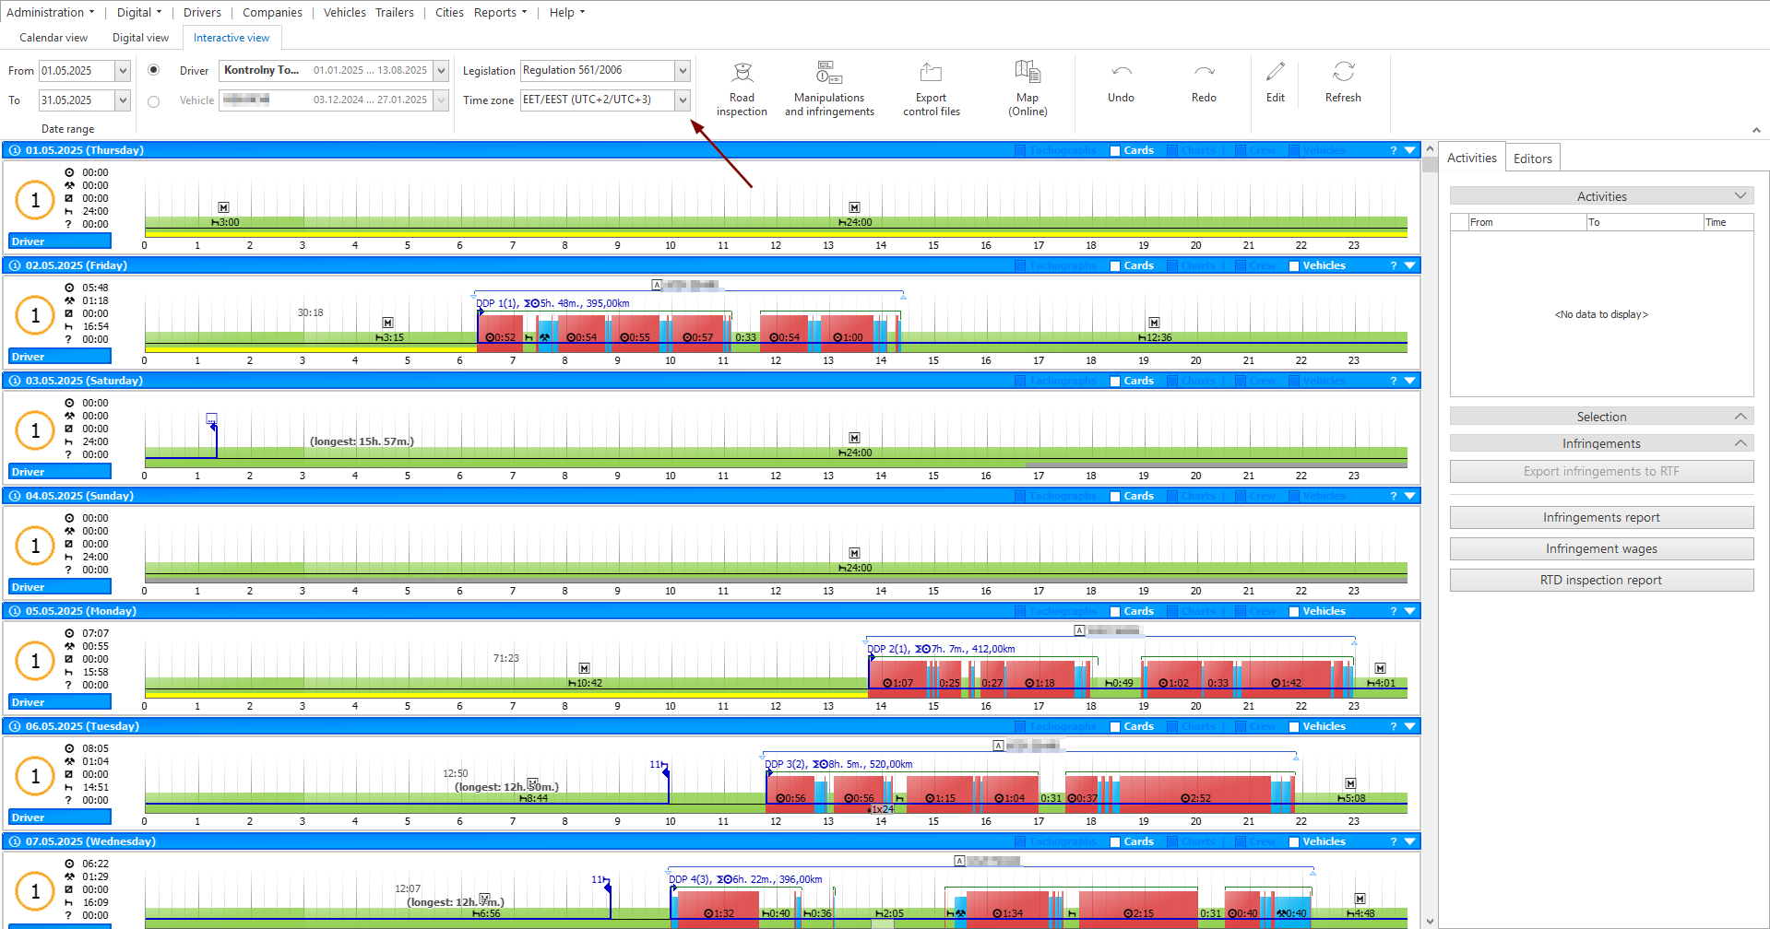Refresh the interactive view
Image resolution: width=1770 pixels, height=929 pixels.
tap(1343, 81)
